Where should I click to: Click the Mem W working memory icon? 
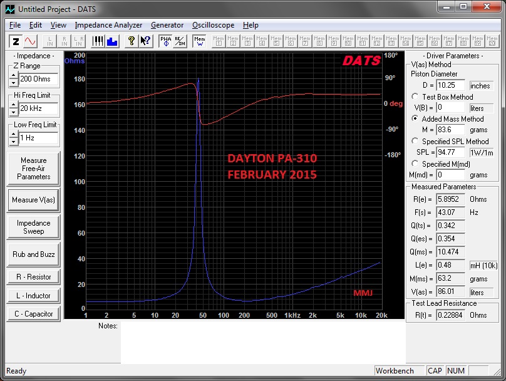[199, 41]
